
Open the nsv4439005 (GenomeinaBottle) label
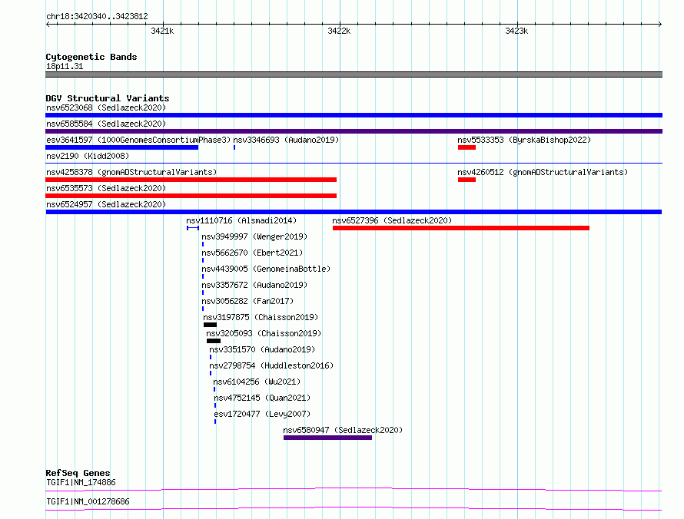266,269
